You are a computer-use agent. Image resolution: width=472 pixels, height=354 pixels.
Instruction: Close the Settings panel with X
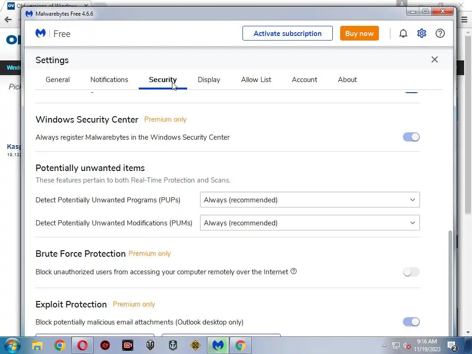pos(434,59)
